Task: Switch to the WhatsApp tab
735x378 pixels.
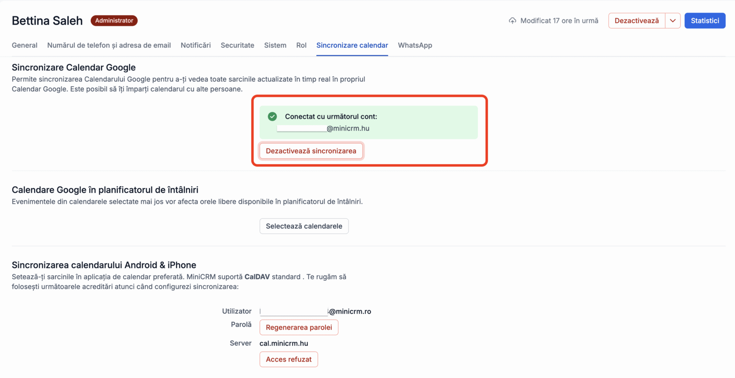Action: click(x=415, y=45)
